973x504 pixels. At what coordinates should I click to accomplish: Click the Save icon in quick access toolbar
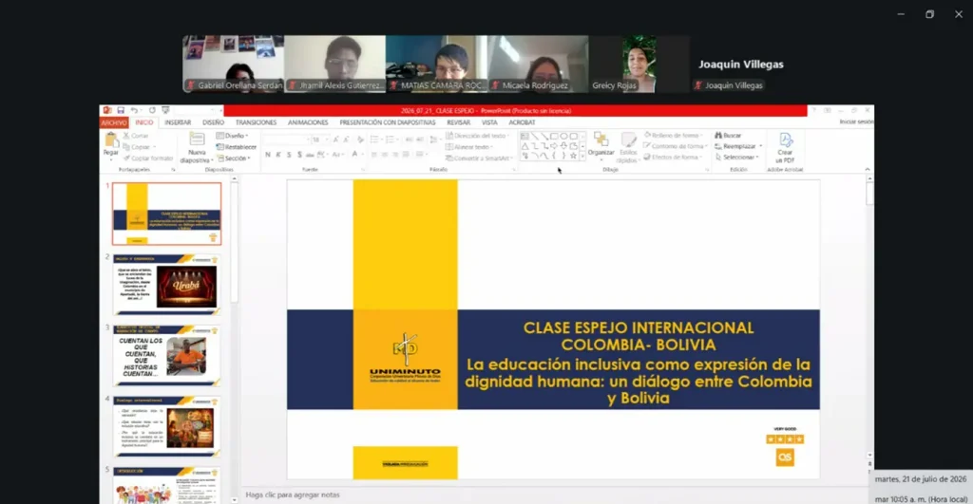coord(121,110)
